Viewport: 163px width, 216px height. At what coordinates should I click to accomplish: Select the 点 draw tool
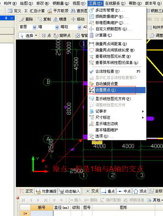tap(47, 36)
